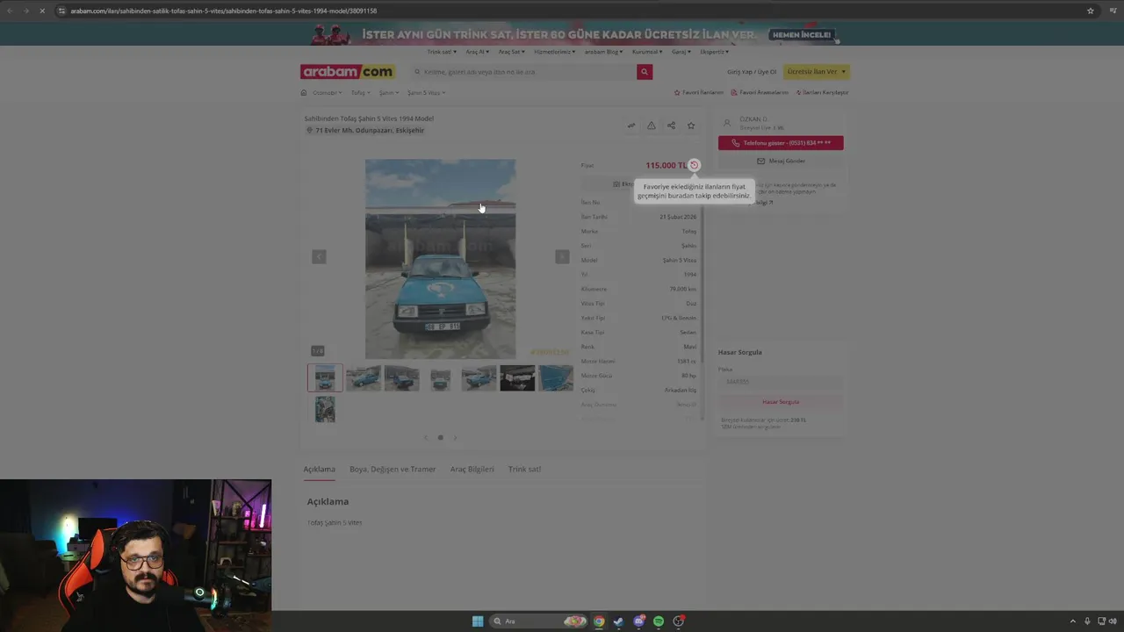Show next car photo with right arrow

pyautogui.click(x=562, y=256)
